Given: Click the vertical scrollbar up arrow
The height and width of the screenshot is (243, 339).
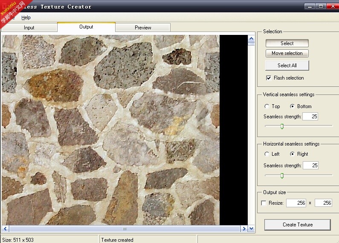Looking at the screenshot, I should click(x=251, y=39).
